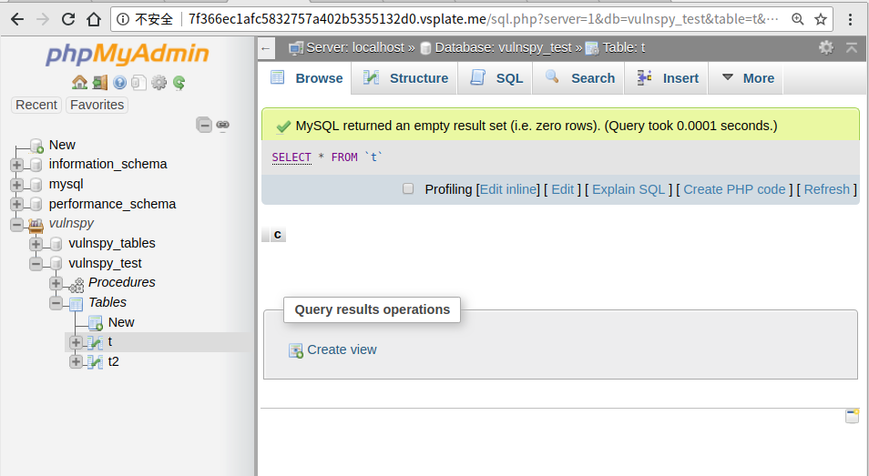Bookmark this page with star icon
The image size is (869, 476).
click(x=821, y=19)
